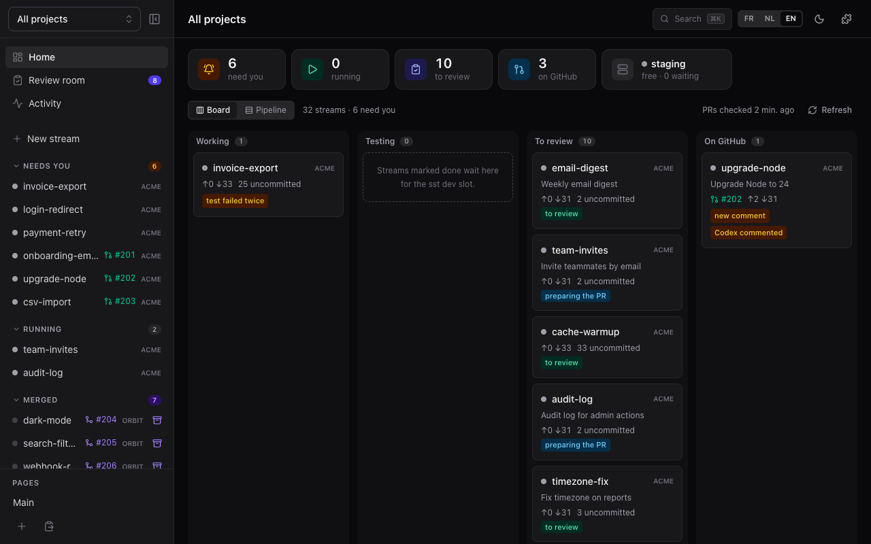Switch to the Board view tab
871x544 pixels.
213,110
